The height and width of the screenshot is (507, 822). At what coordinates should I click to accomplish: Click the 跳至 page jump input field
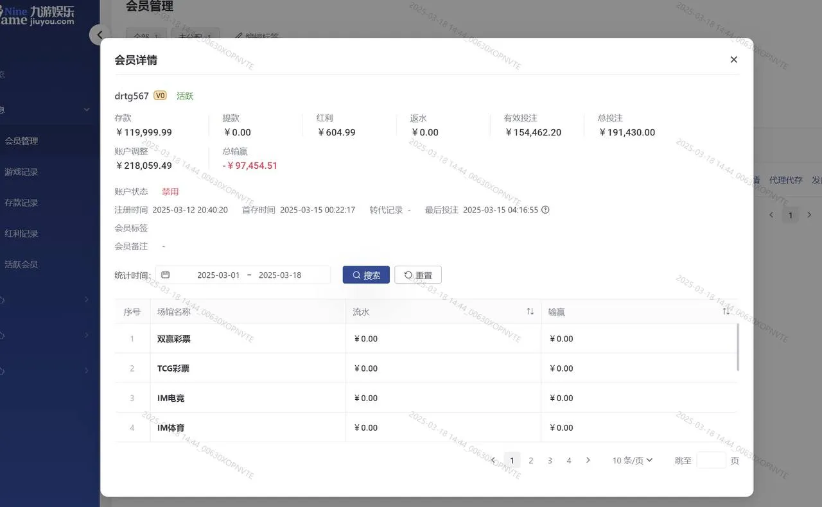(710, 460)
